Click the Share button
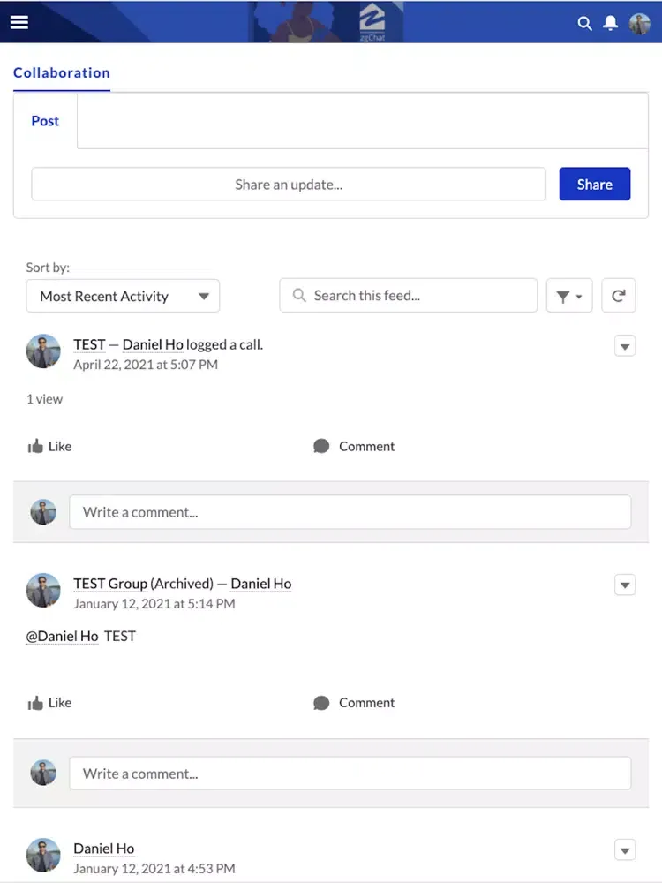The image size is (662, 883). click(594, 185)
